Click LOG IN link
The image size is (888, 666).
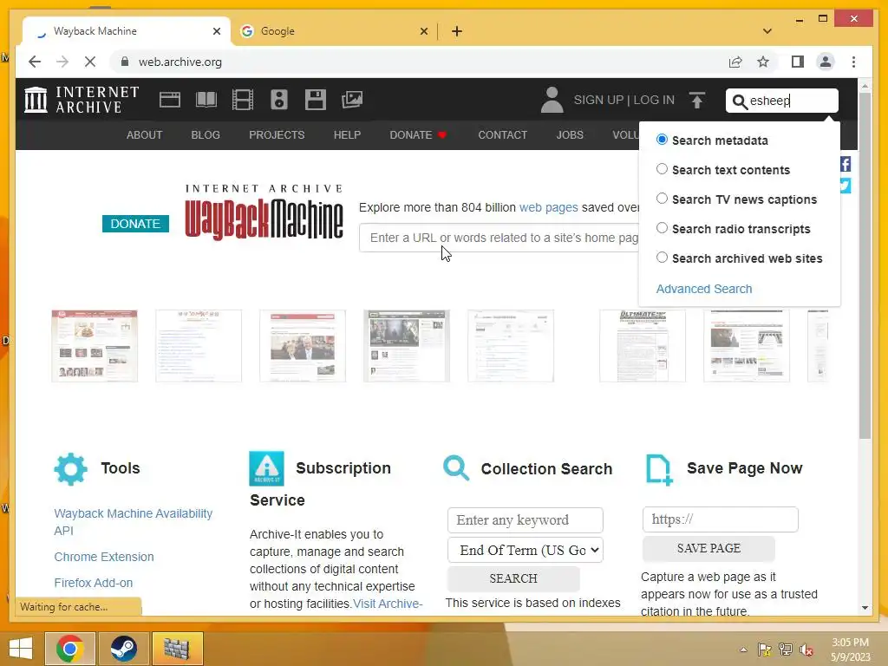click(x=654, y=100)
